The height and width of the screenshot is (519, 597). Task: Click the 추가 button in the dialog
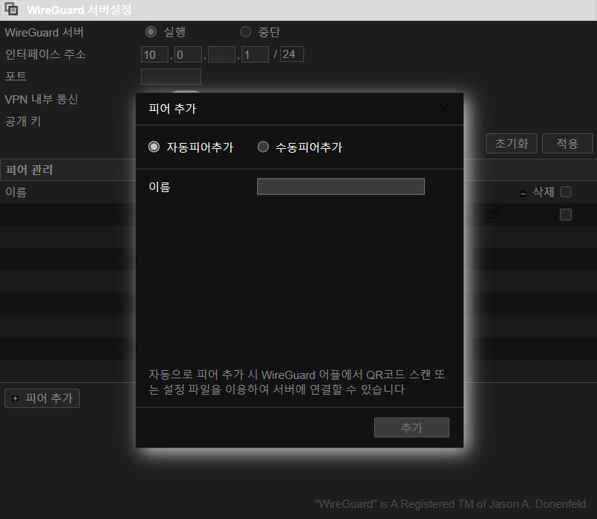pos(411,427)
